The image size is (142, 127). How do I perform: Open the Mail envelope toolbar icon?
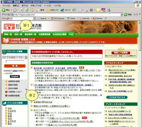[80, 10]
